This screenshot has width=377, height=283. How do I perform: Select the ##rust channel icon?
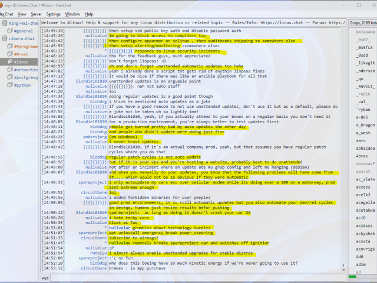pos(10,54)
